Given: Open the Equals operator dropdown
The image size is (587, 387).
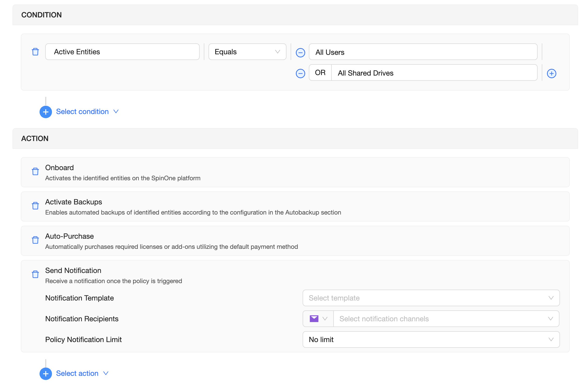Looking at the screenshot, I should (x=247, y=52).
